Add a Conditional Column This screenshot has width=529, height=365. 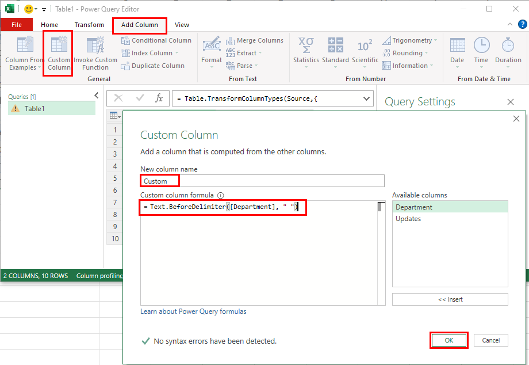click(156, 40)
